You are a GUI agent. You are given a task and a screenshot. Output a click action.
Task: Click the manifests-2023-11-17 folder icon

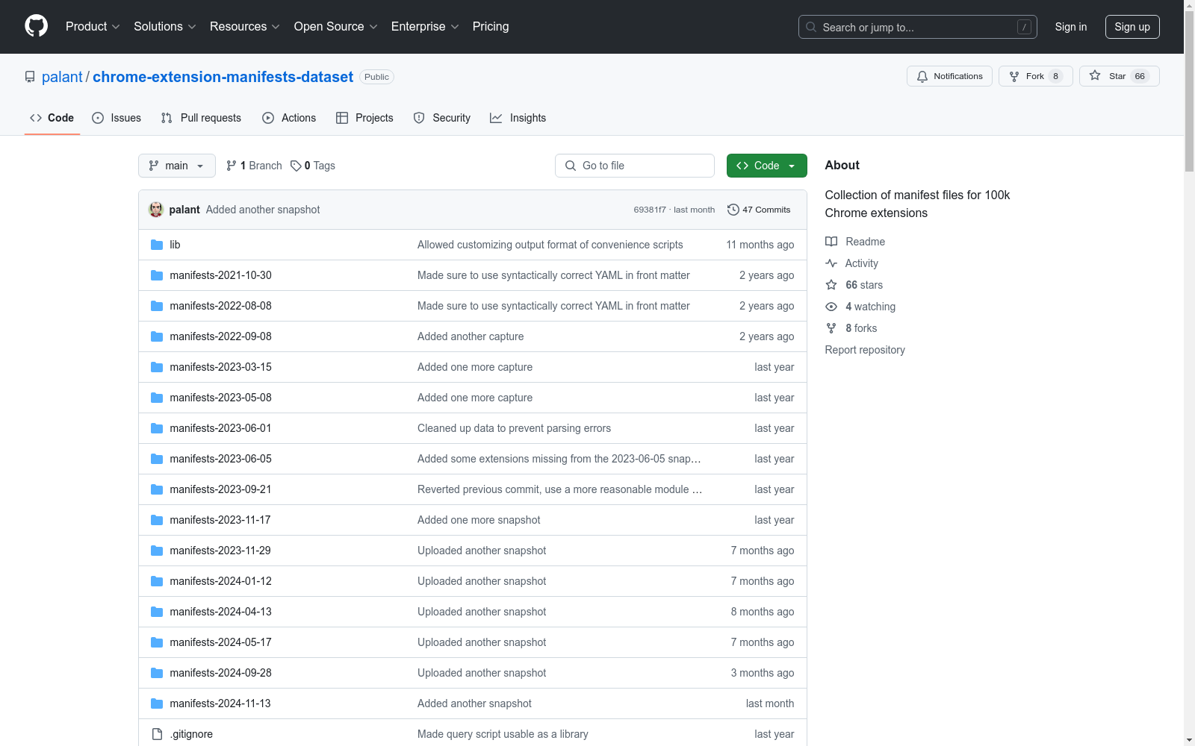click(x=157, y=520)
